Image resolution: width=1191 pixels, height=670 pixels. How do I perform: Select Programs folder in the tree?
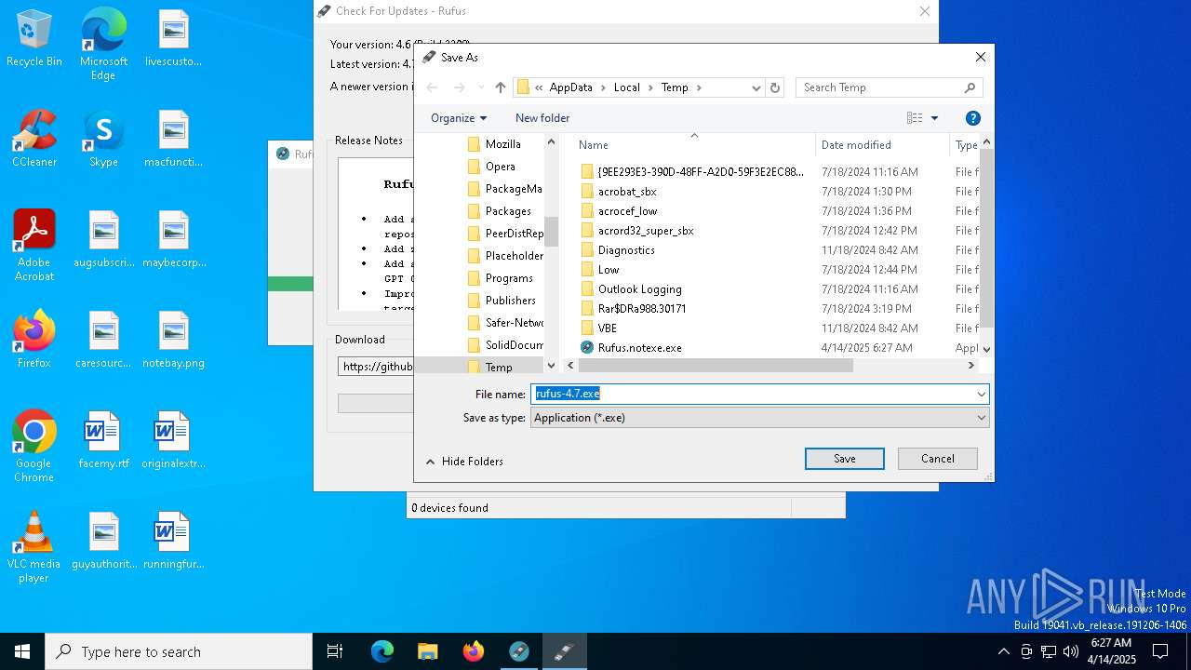[509, 278]
